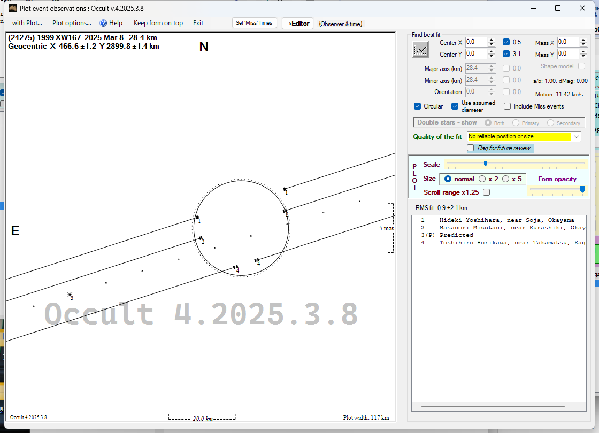Click predicted position star marker 3 on plot
599x433 pixels.
point(70,295)
